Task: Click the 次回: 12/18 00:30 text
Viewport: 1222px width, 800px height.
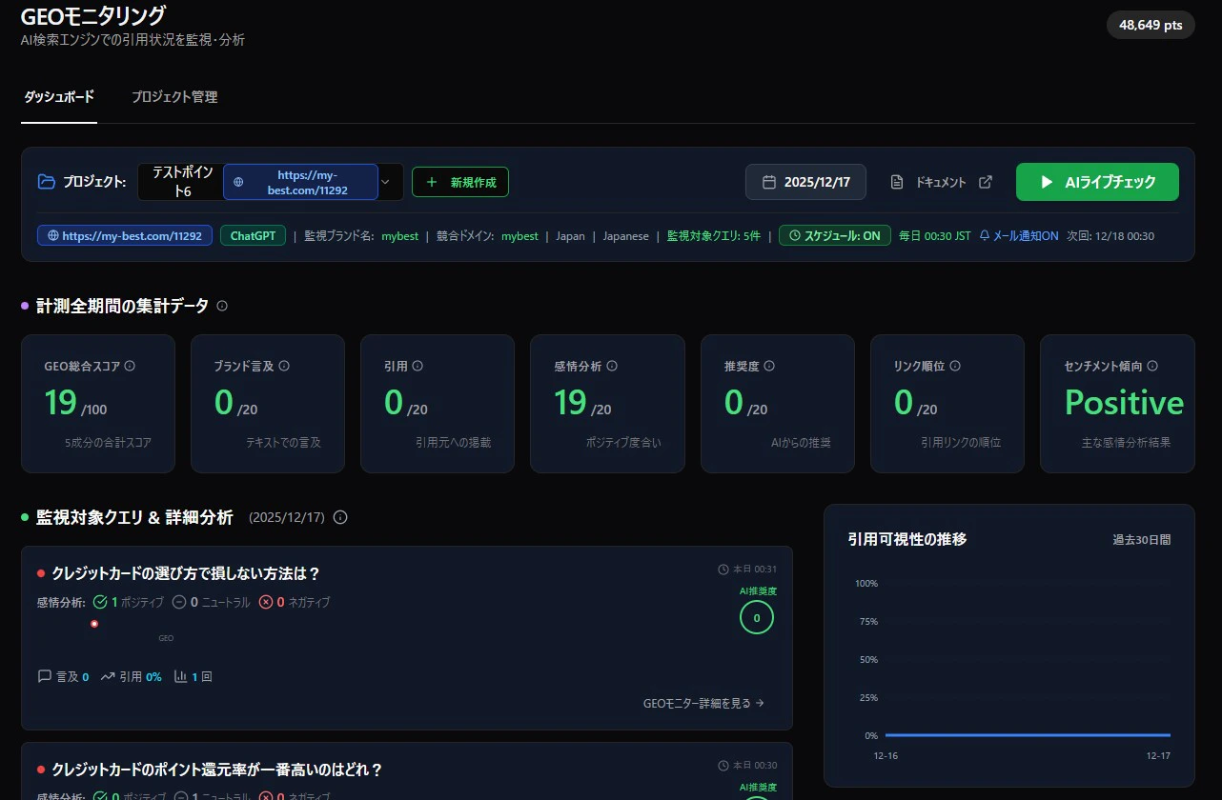Action: pos(1110,236)
